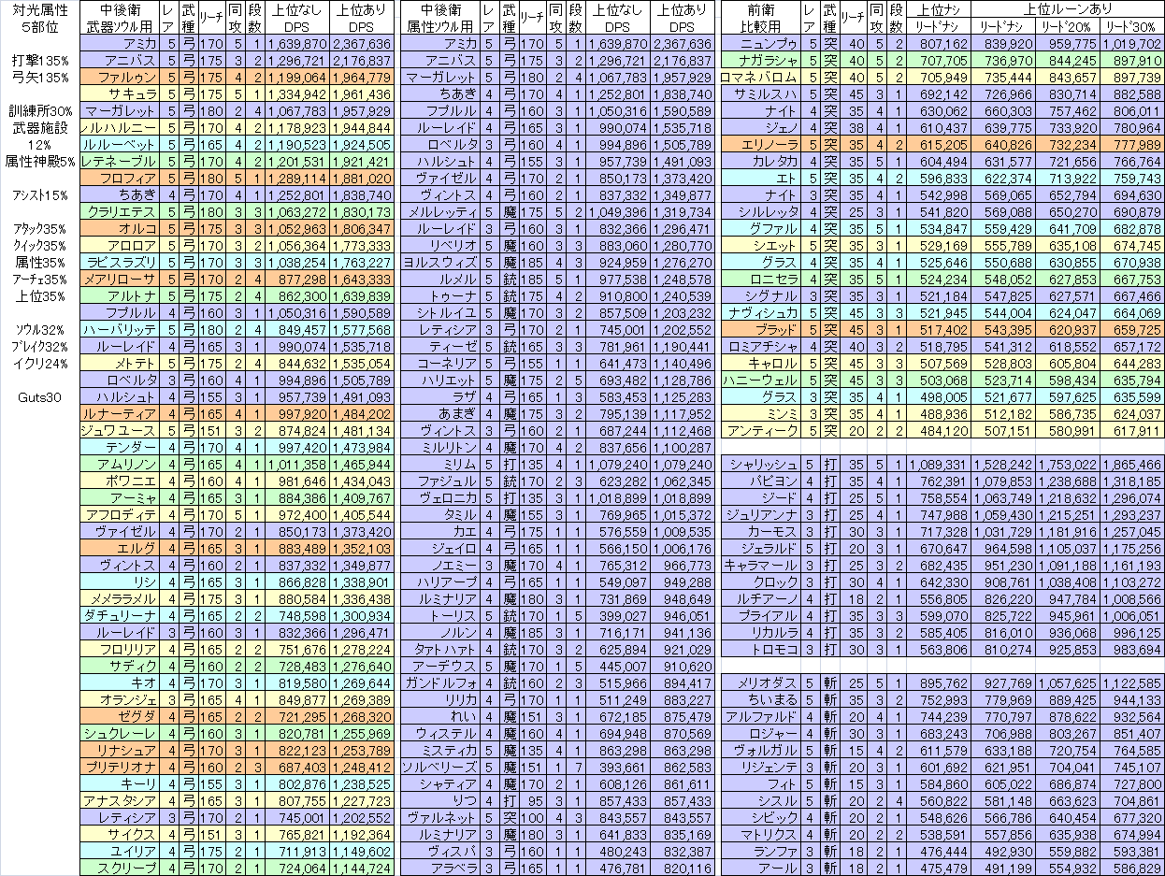Select the 訓練所30% label
1165x876 pixels.
click(39, 111)
